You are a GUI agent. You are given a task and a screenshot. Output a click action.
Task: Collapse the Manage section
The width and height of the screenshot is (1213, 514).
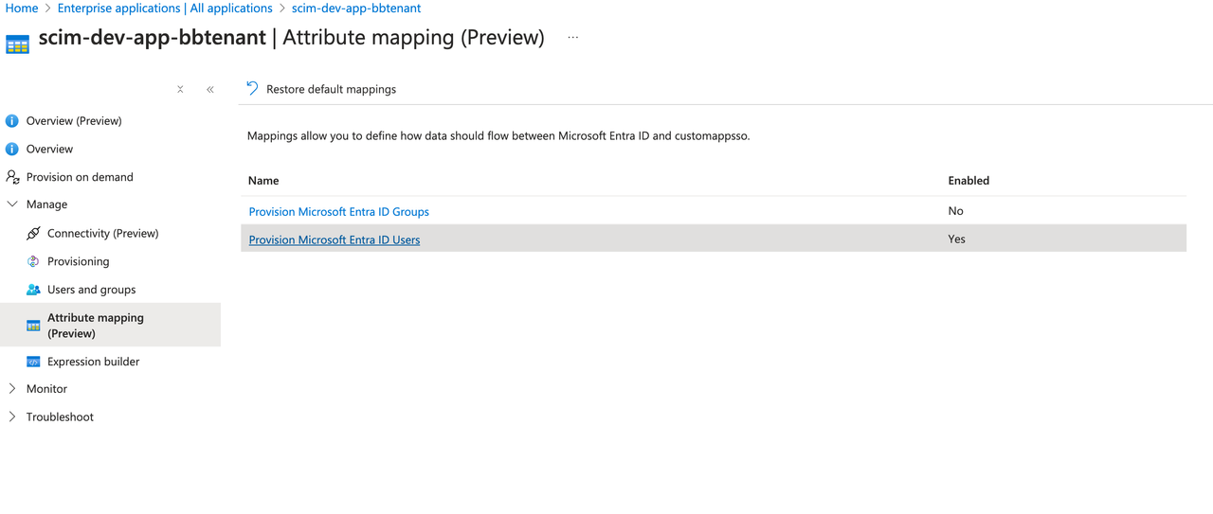click(x=12, y=204)
